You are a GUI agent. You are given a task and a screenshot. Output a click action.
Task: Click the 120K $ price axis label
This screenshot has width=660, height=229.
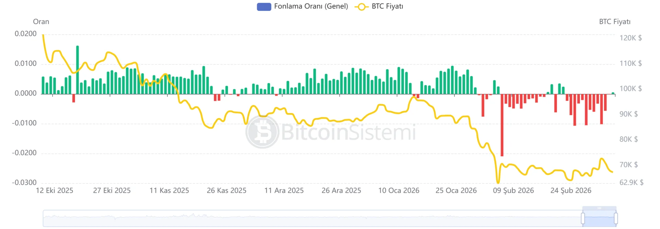[630, 38]
